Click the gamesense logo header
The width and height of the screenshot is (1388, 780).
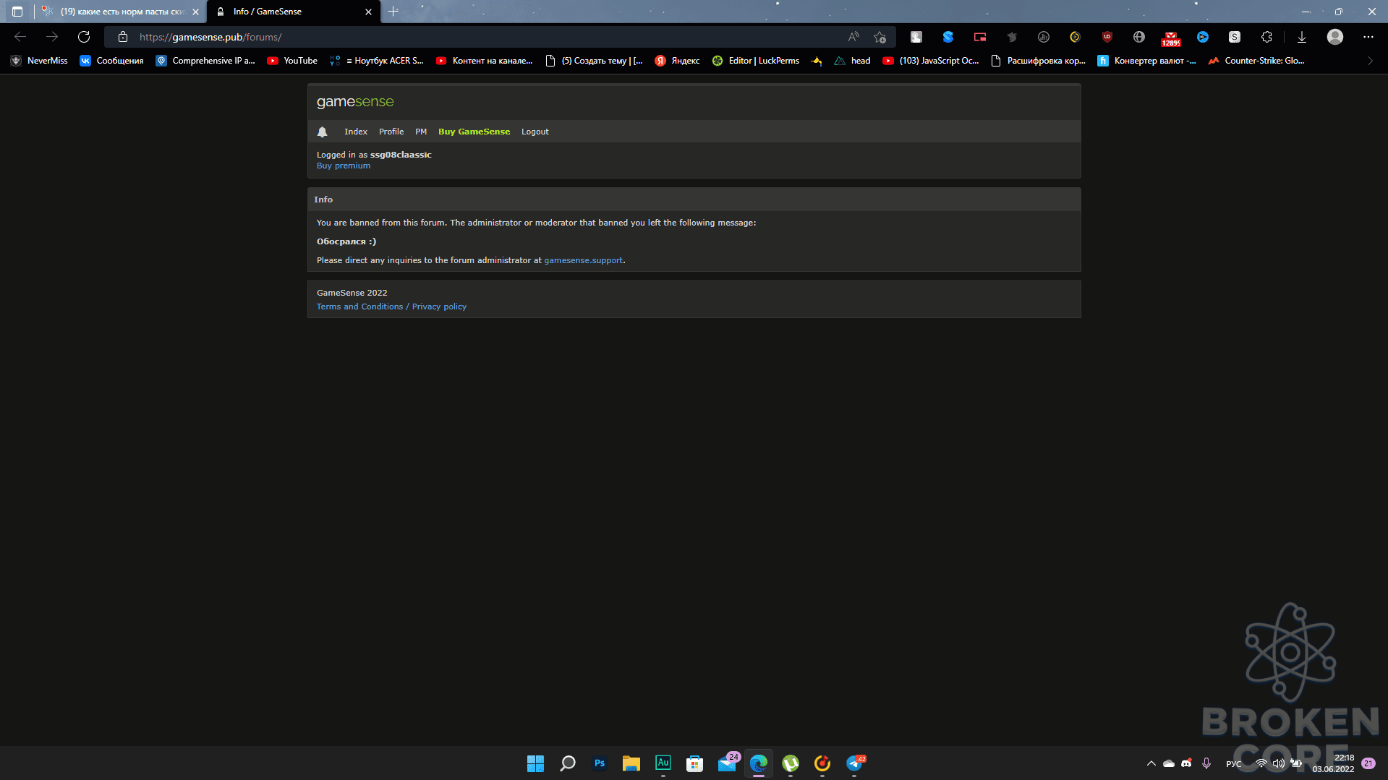(x=355, y=102)
